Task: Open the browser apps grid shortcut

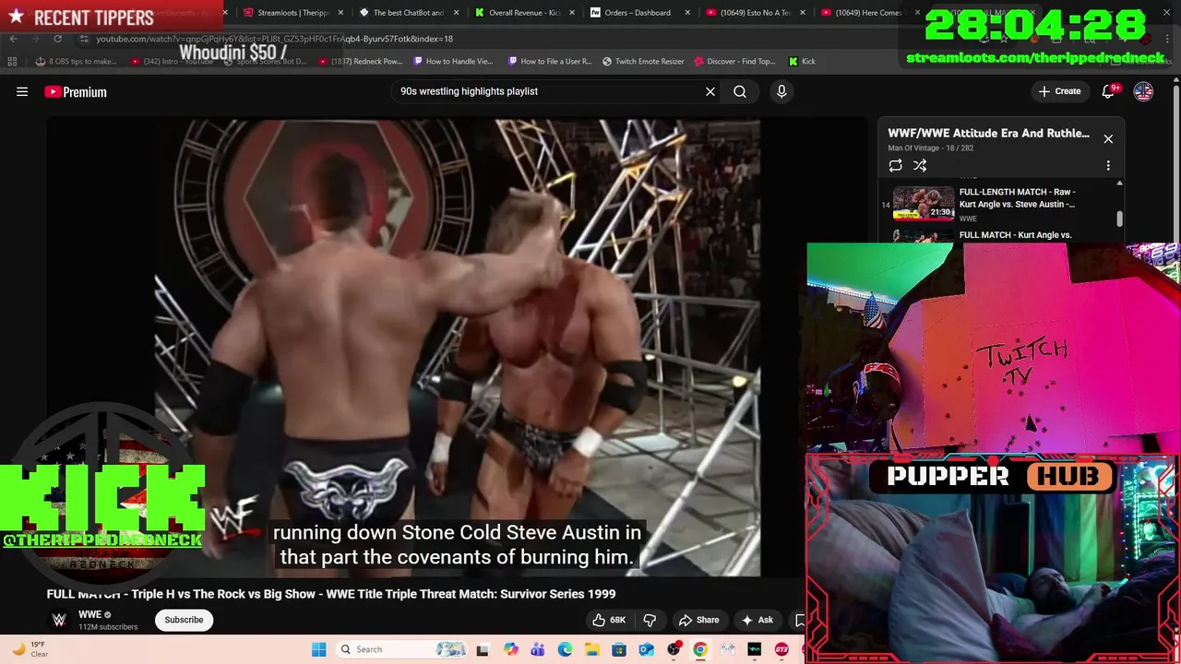Action: [12, 61]
